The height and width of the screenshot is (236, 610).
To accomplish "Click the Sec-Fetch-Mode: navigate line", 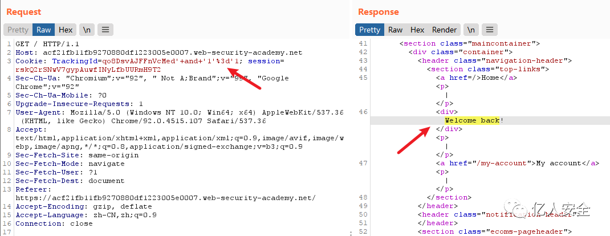I will pyautogui.click(x=70, y=164).
